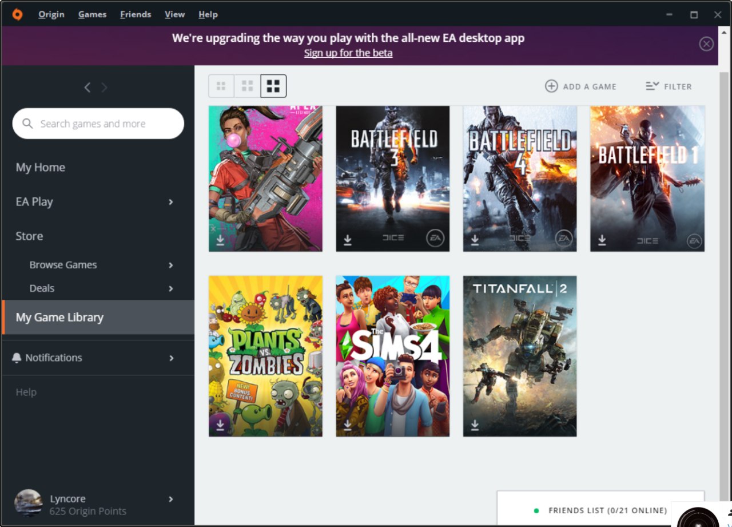
Task: Click download icon on Plants vs. Zombies
Action: click(221, 425)
